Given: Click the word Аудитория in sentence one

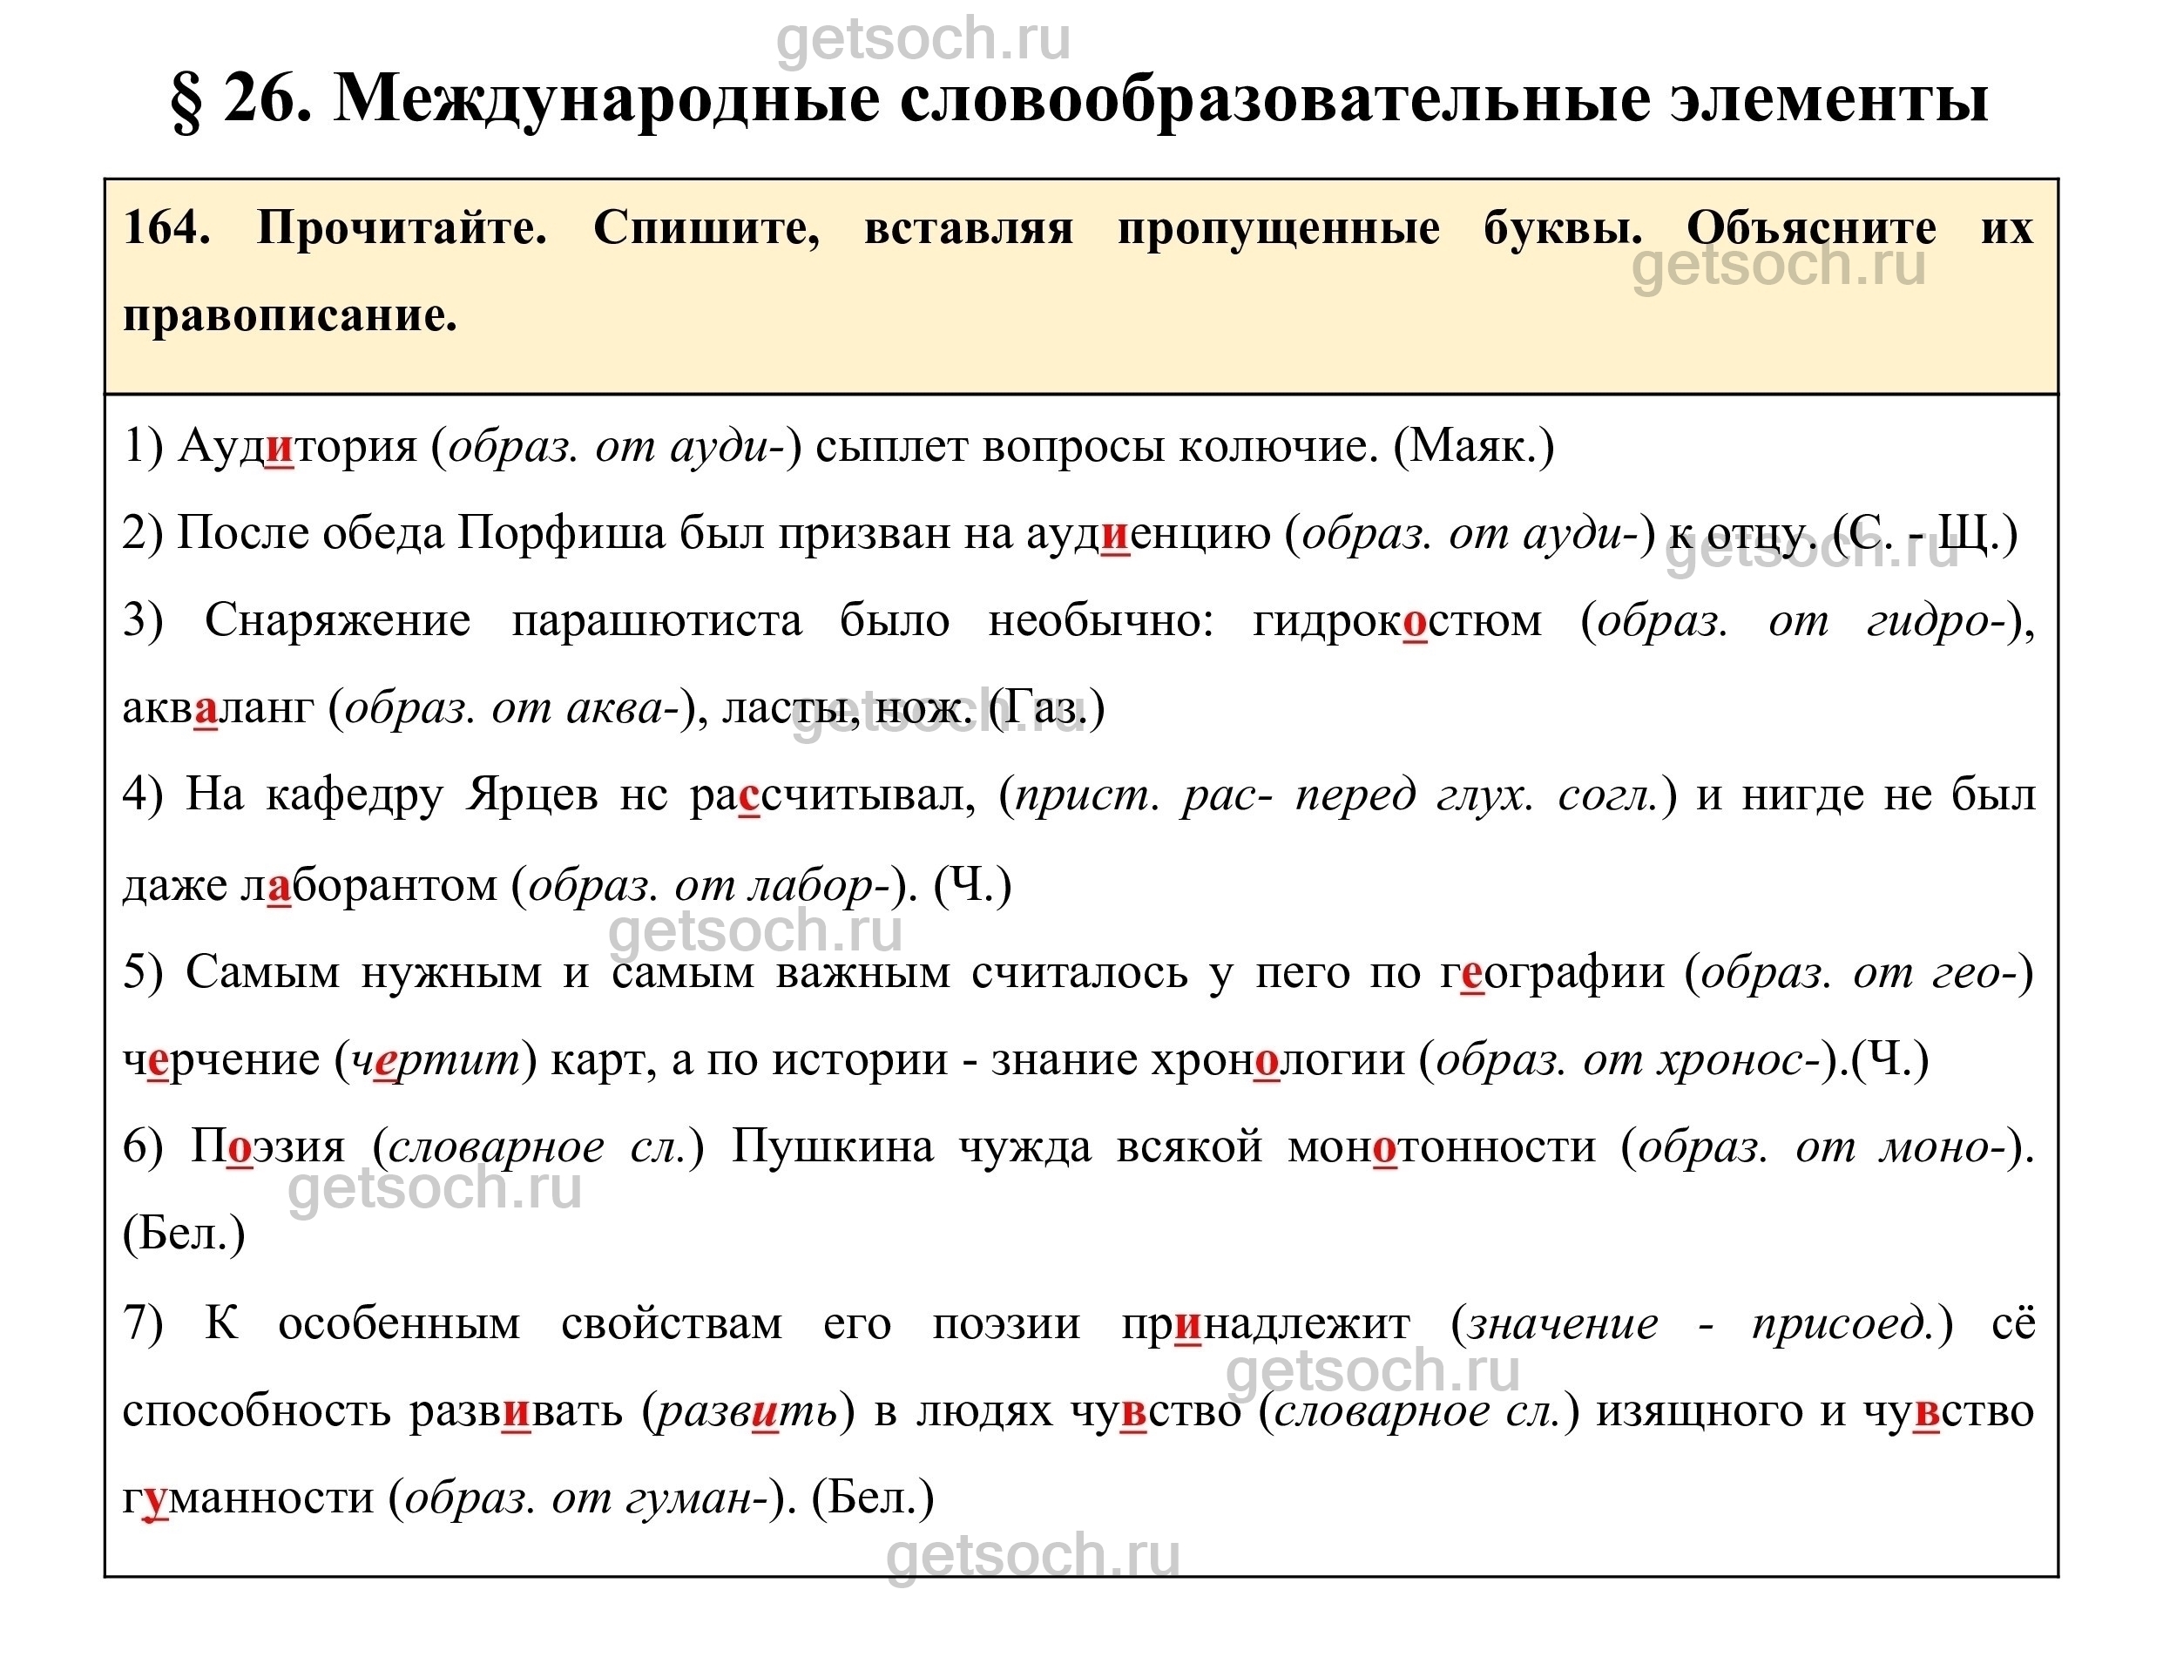Looking at the screenshot, I should click(x=298, y=447).
